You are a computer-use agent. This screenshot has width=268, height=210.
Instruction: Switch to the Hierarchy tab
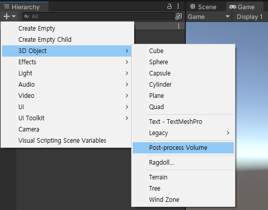(25, 7)
